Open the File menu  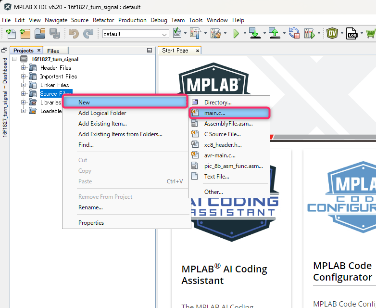click(6, 20)
